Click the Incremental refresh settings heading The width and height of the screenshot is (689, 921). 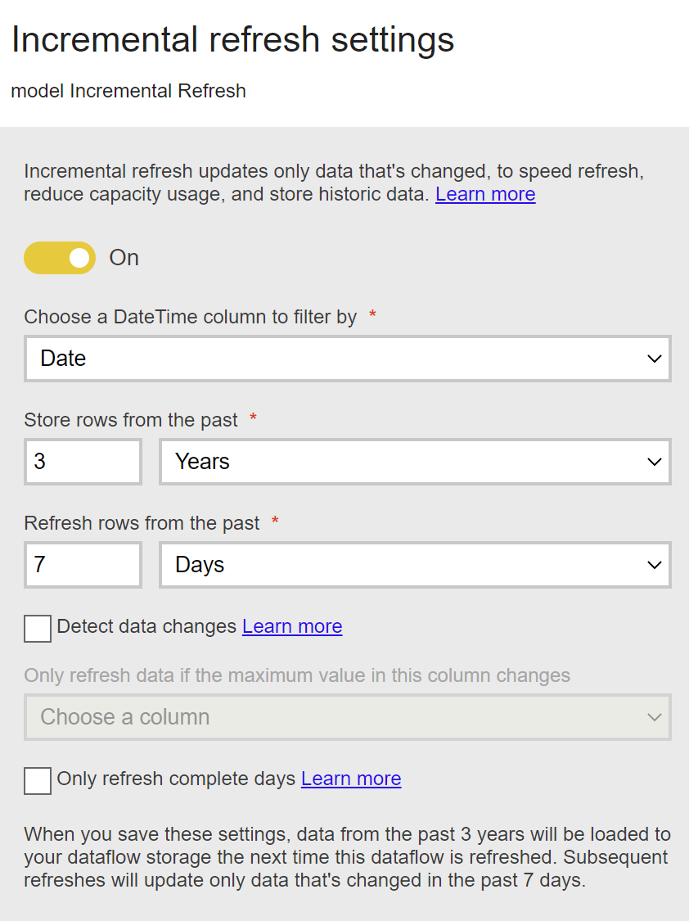point(232,39)
